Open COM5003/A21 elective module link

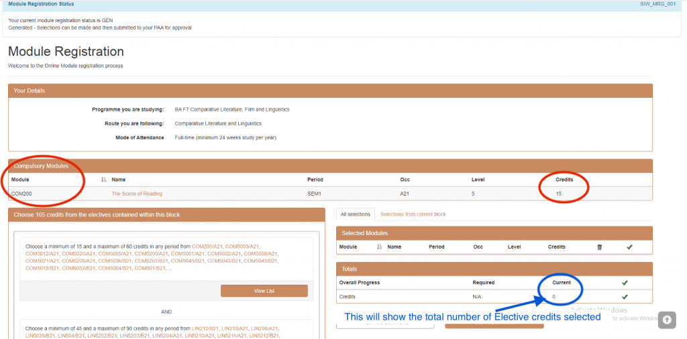tap(242, 246)
